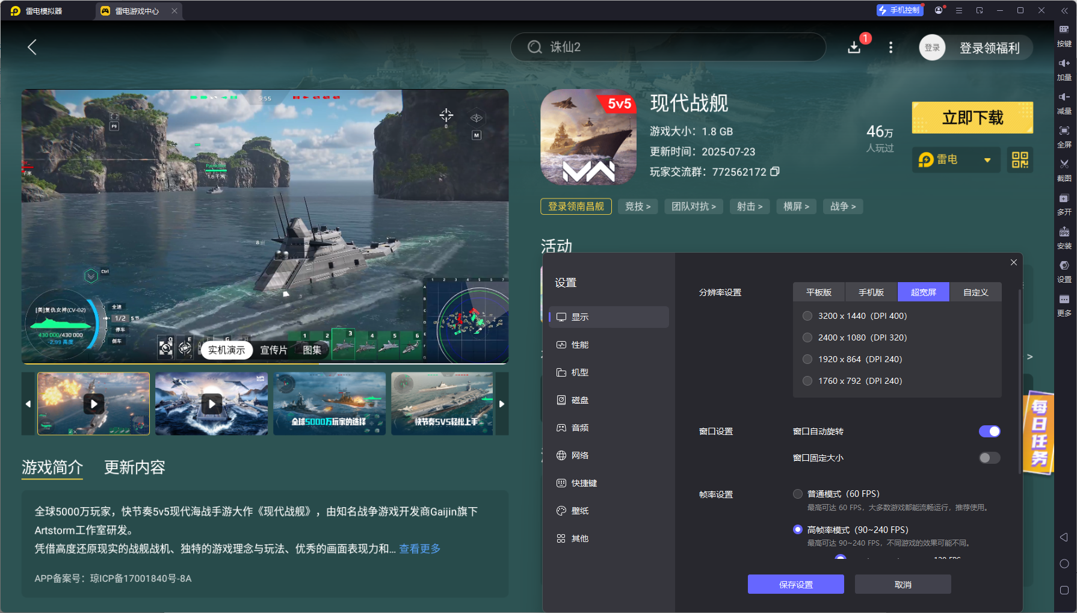The width and height of the screenshot is (1077, 613).
Task: Open the 团队对抗 category tag
Action: 694,206
